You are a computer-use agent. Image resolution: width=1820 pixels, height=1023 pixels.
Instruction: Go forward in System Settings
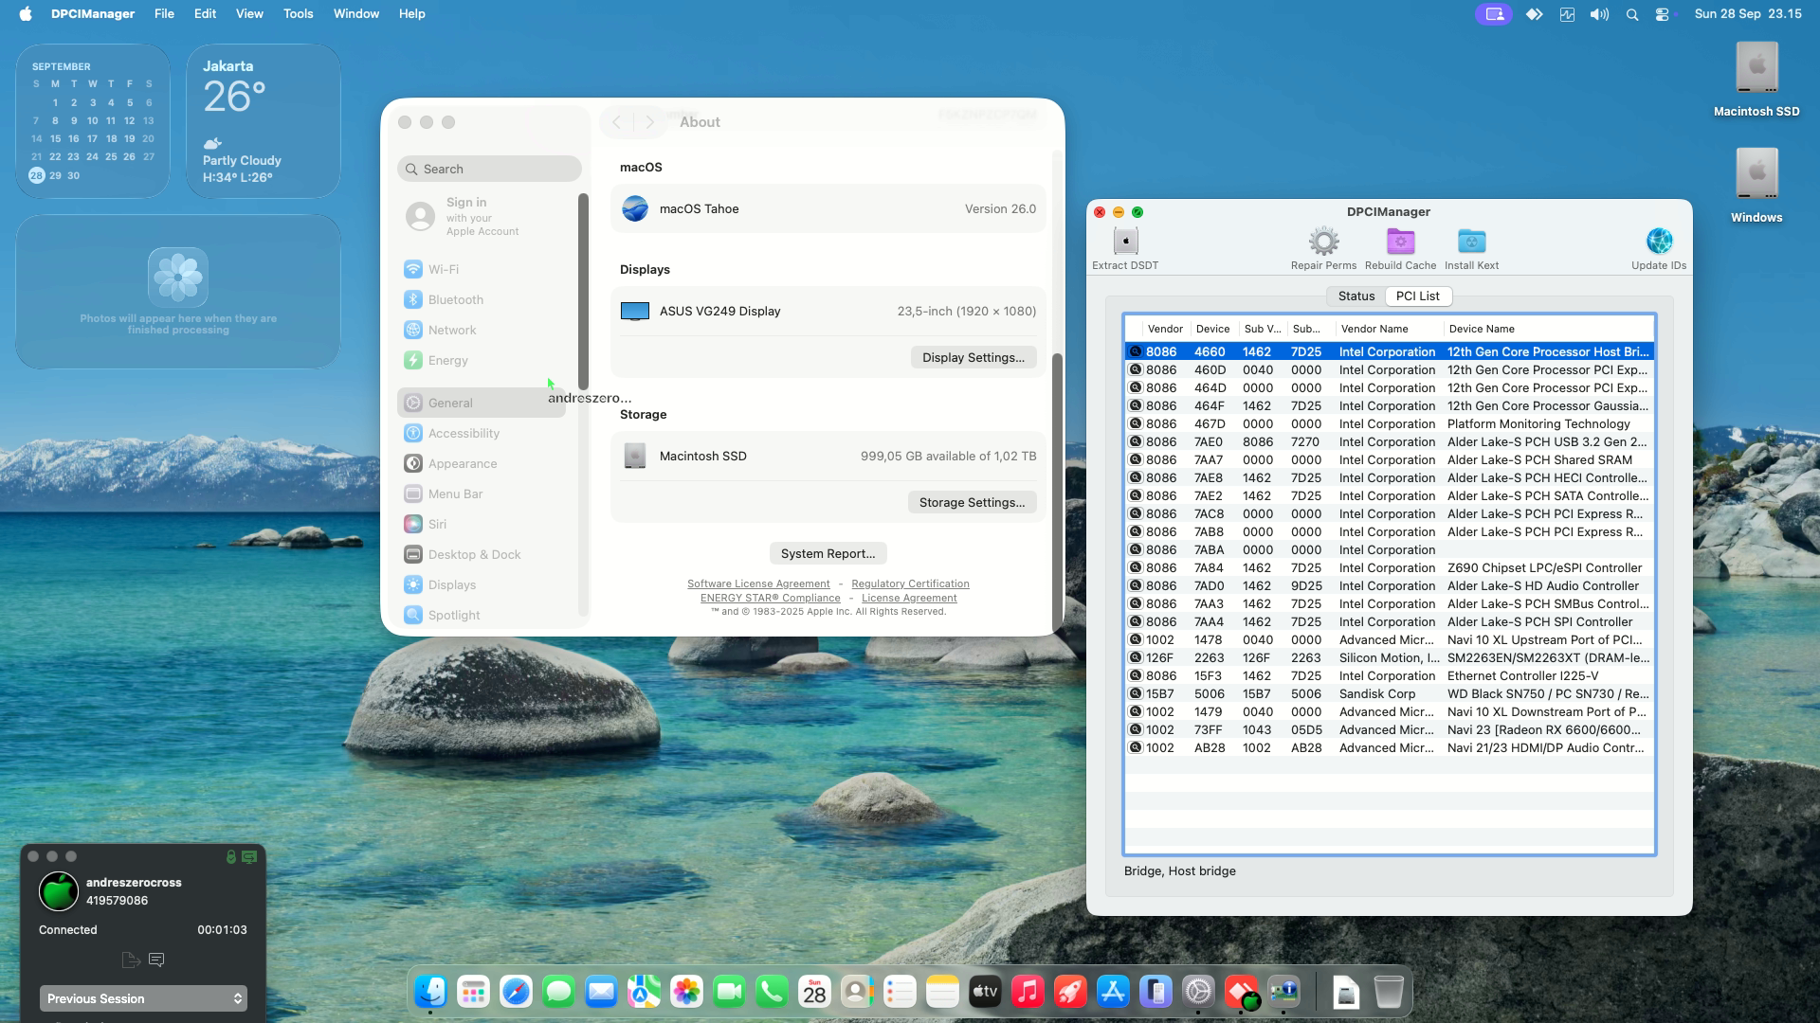pyautogui.click(x=649, y=122)
